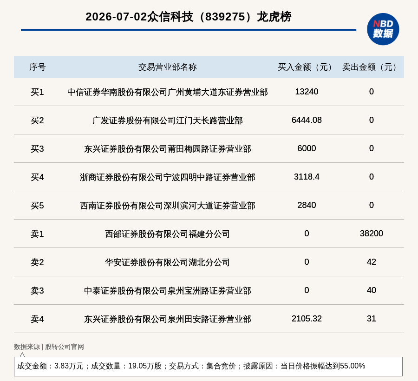Select the 卖4 row label
This screenshot has width=418, height=381.
pos(37,319)
